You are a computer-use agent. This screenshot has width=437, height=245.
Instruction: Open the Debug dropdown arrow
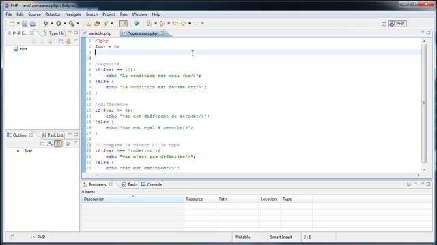(52, 24)
